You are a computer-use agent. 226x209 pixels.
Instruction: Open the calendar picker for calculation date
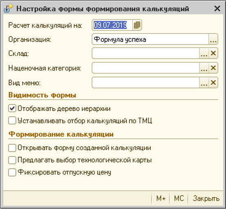(137, 25)
